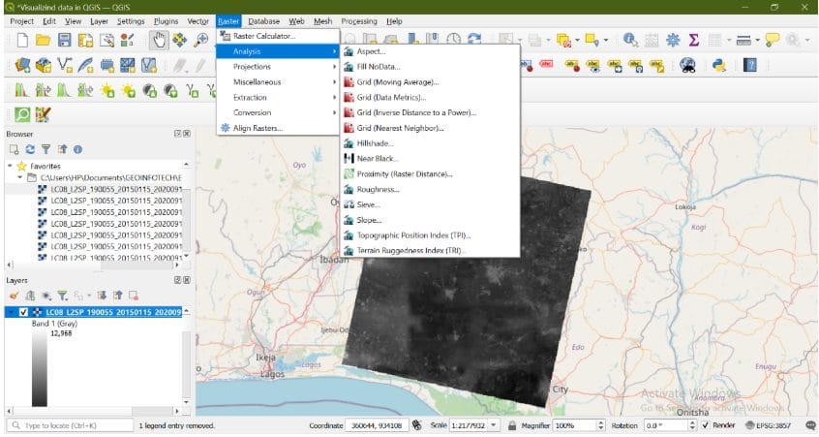The image size is (819, 437).
Task: Collapse the LC08_L2SP layer legend
Action: [x=10, y=312]
